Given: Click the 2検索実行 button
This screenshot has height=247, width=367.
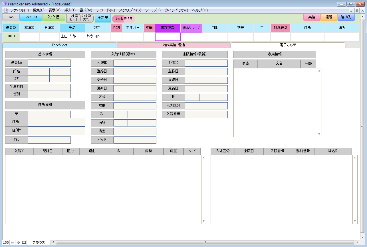Looking at the screenshot, I should pos(86,18).
